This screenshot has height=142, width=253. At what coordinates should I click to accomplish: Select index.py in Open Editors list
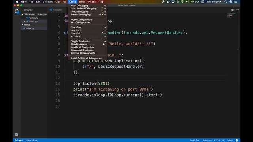point(34,21)
